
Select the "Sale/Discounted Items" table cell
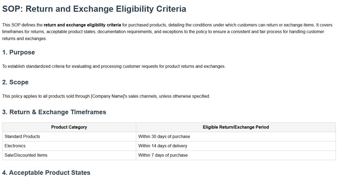(26, 155)
